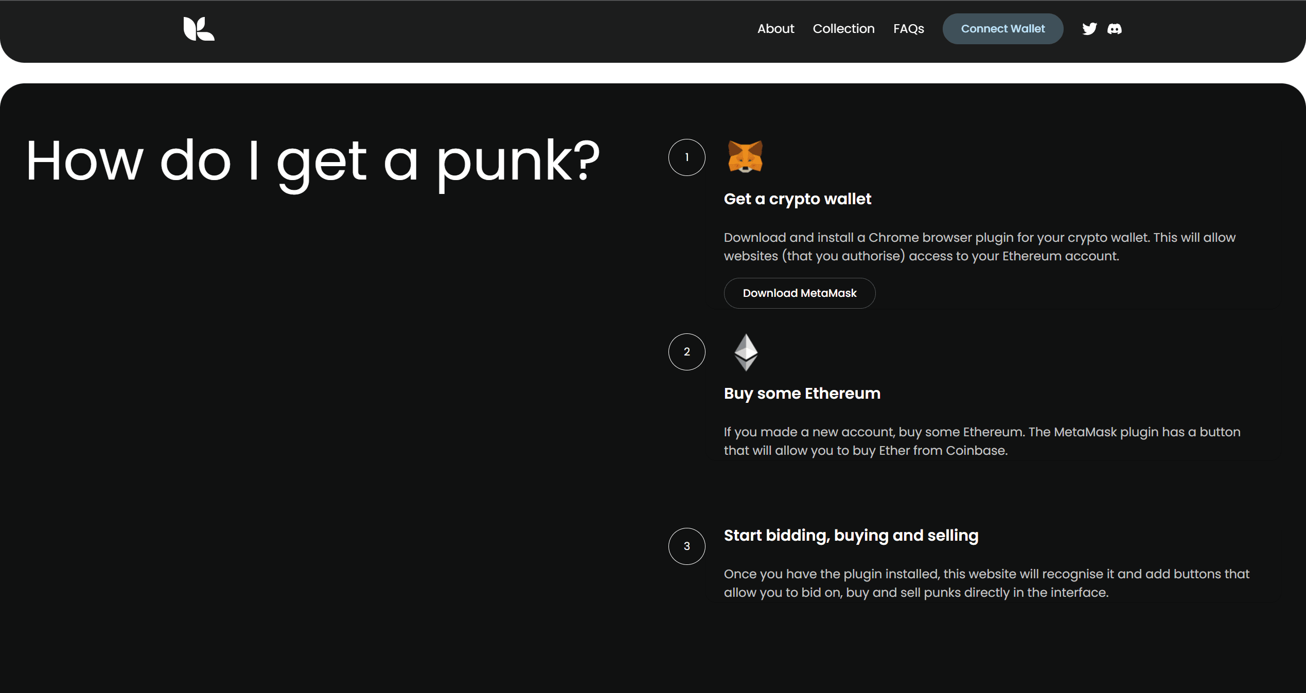Click the 'Buy some Ethereum' heading
Image resolution: width=1306 pixels, height=693 pixels.
802,394
